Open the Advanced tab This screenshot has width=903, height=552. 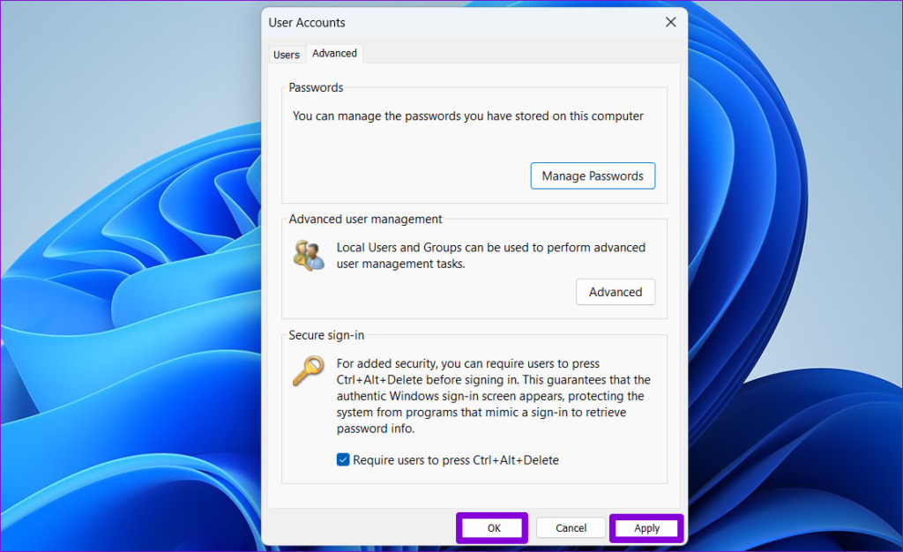pyautogui.click(x=333, y=54)
